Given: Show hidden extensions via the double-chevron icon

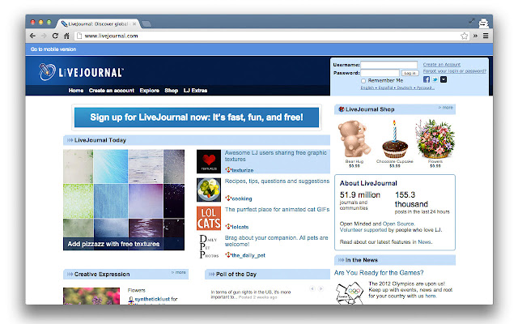Looking at the screenshot, I should pyautogui.click(x=475, y=36).
